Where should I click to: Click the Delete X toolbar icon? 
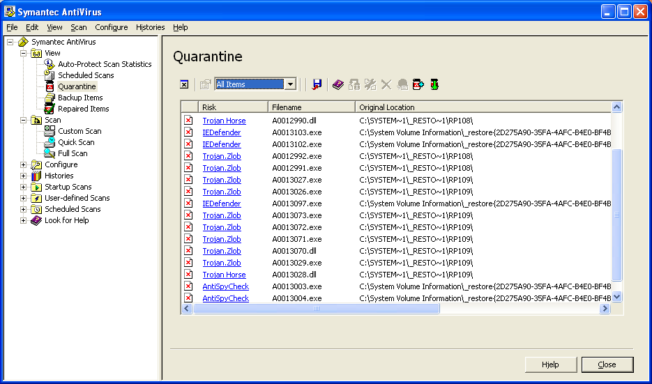[x=386, y=84]
